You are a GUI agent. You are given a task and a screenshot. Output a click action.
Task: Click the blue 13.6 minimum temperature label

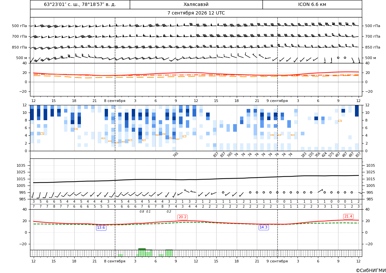(x=101, y=227)
